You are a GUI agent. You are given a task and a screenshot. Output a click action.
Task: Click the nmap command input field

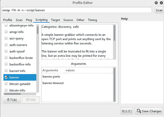pyautogui.click(x=77, y=10)
